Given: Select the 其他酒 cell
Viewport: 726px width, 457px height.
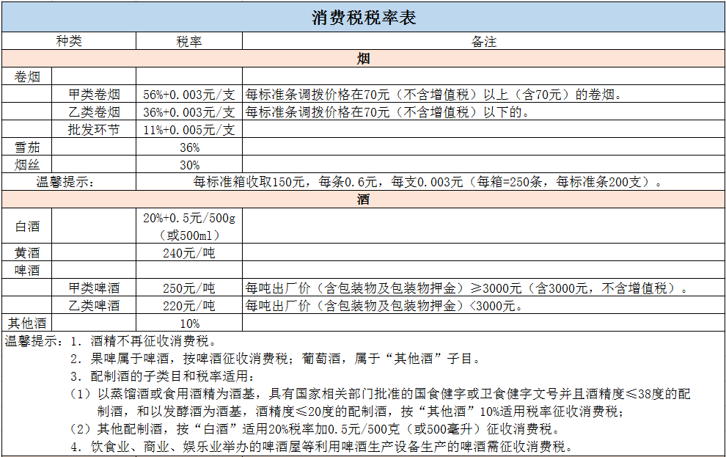Looking at the screenshot, I should click(x=27, y=323).
